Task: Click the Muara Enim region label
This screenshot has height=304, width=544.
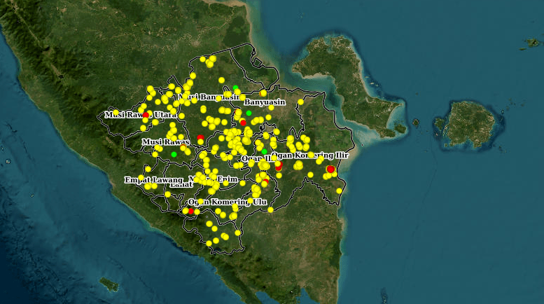Action: 213,179
